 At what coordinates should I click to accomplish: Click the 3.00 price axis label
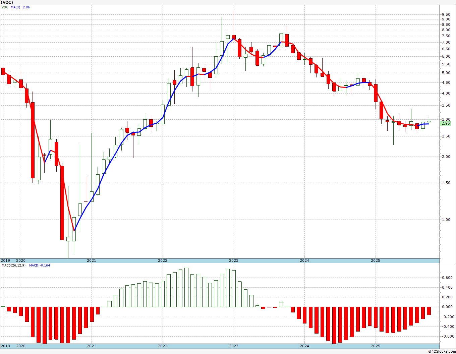[446, 119]
